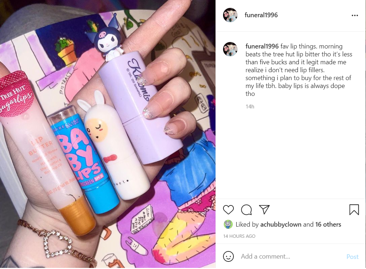The width and height of the screenshot is (366, 269).
Task: Click the caption text about lip things
Action: (299, 70)
